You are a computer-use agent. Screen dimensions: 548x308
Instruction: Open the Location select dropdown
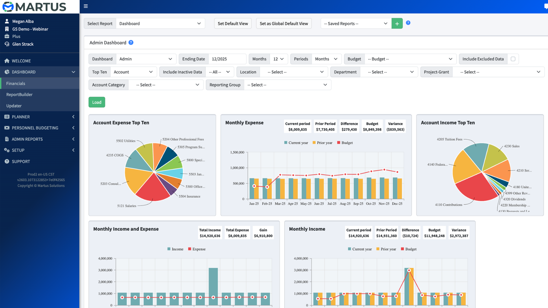coord(294,72)
